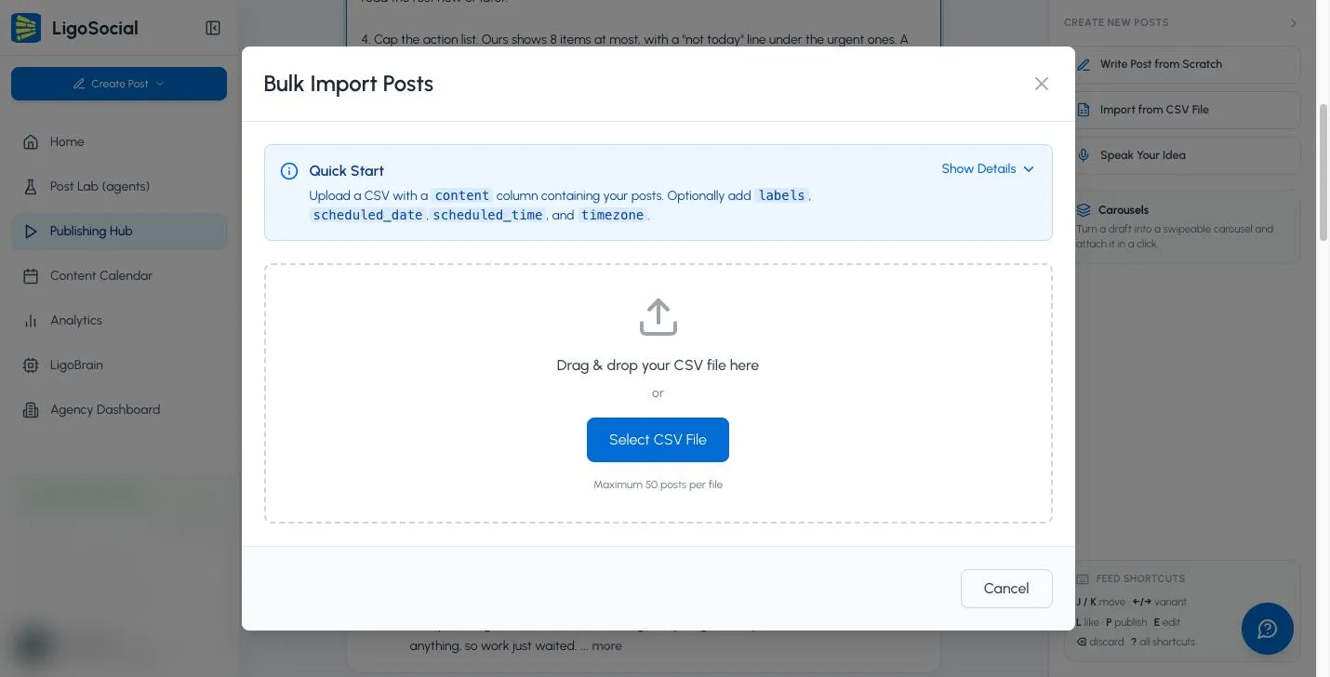Screen dimensions: 1330x677
Task: Click the Speak Your Idea microphone icon
Action: 1084,155
